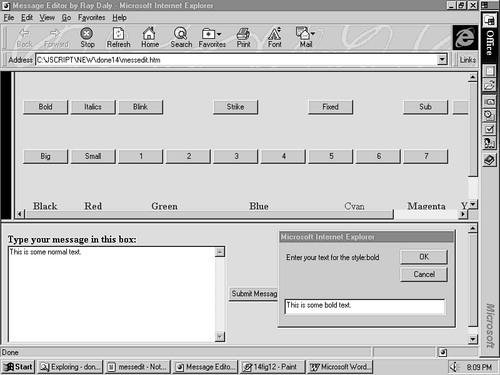Open the Favorites toolbar folder icon
Image resolution: width=500 pixels, height=375 pixels.
pyautogui.click(x=209, y=34)
